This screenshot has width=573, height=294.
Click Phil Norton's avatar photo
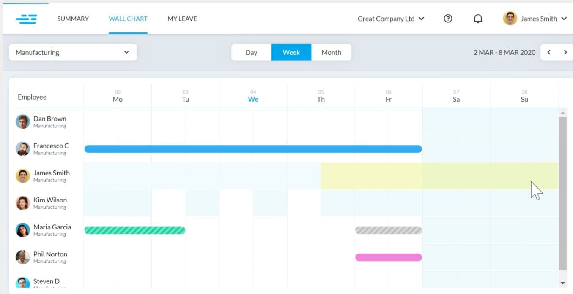click(x=22, y=257)
